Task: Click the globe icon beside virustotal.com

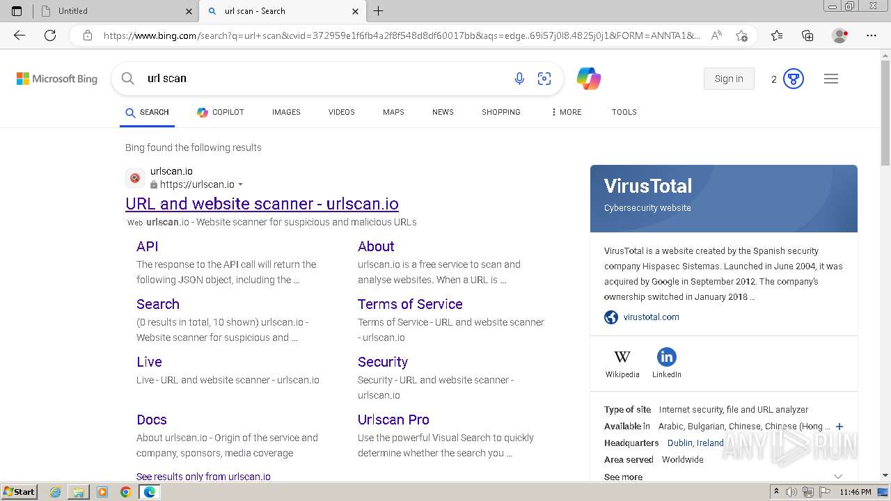Action: point(611,317)
